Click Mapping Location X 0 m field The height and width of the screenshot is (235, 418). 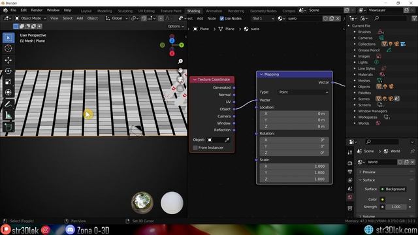click(x=295, y=114)
